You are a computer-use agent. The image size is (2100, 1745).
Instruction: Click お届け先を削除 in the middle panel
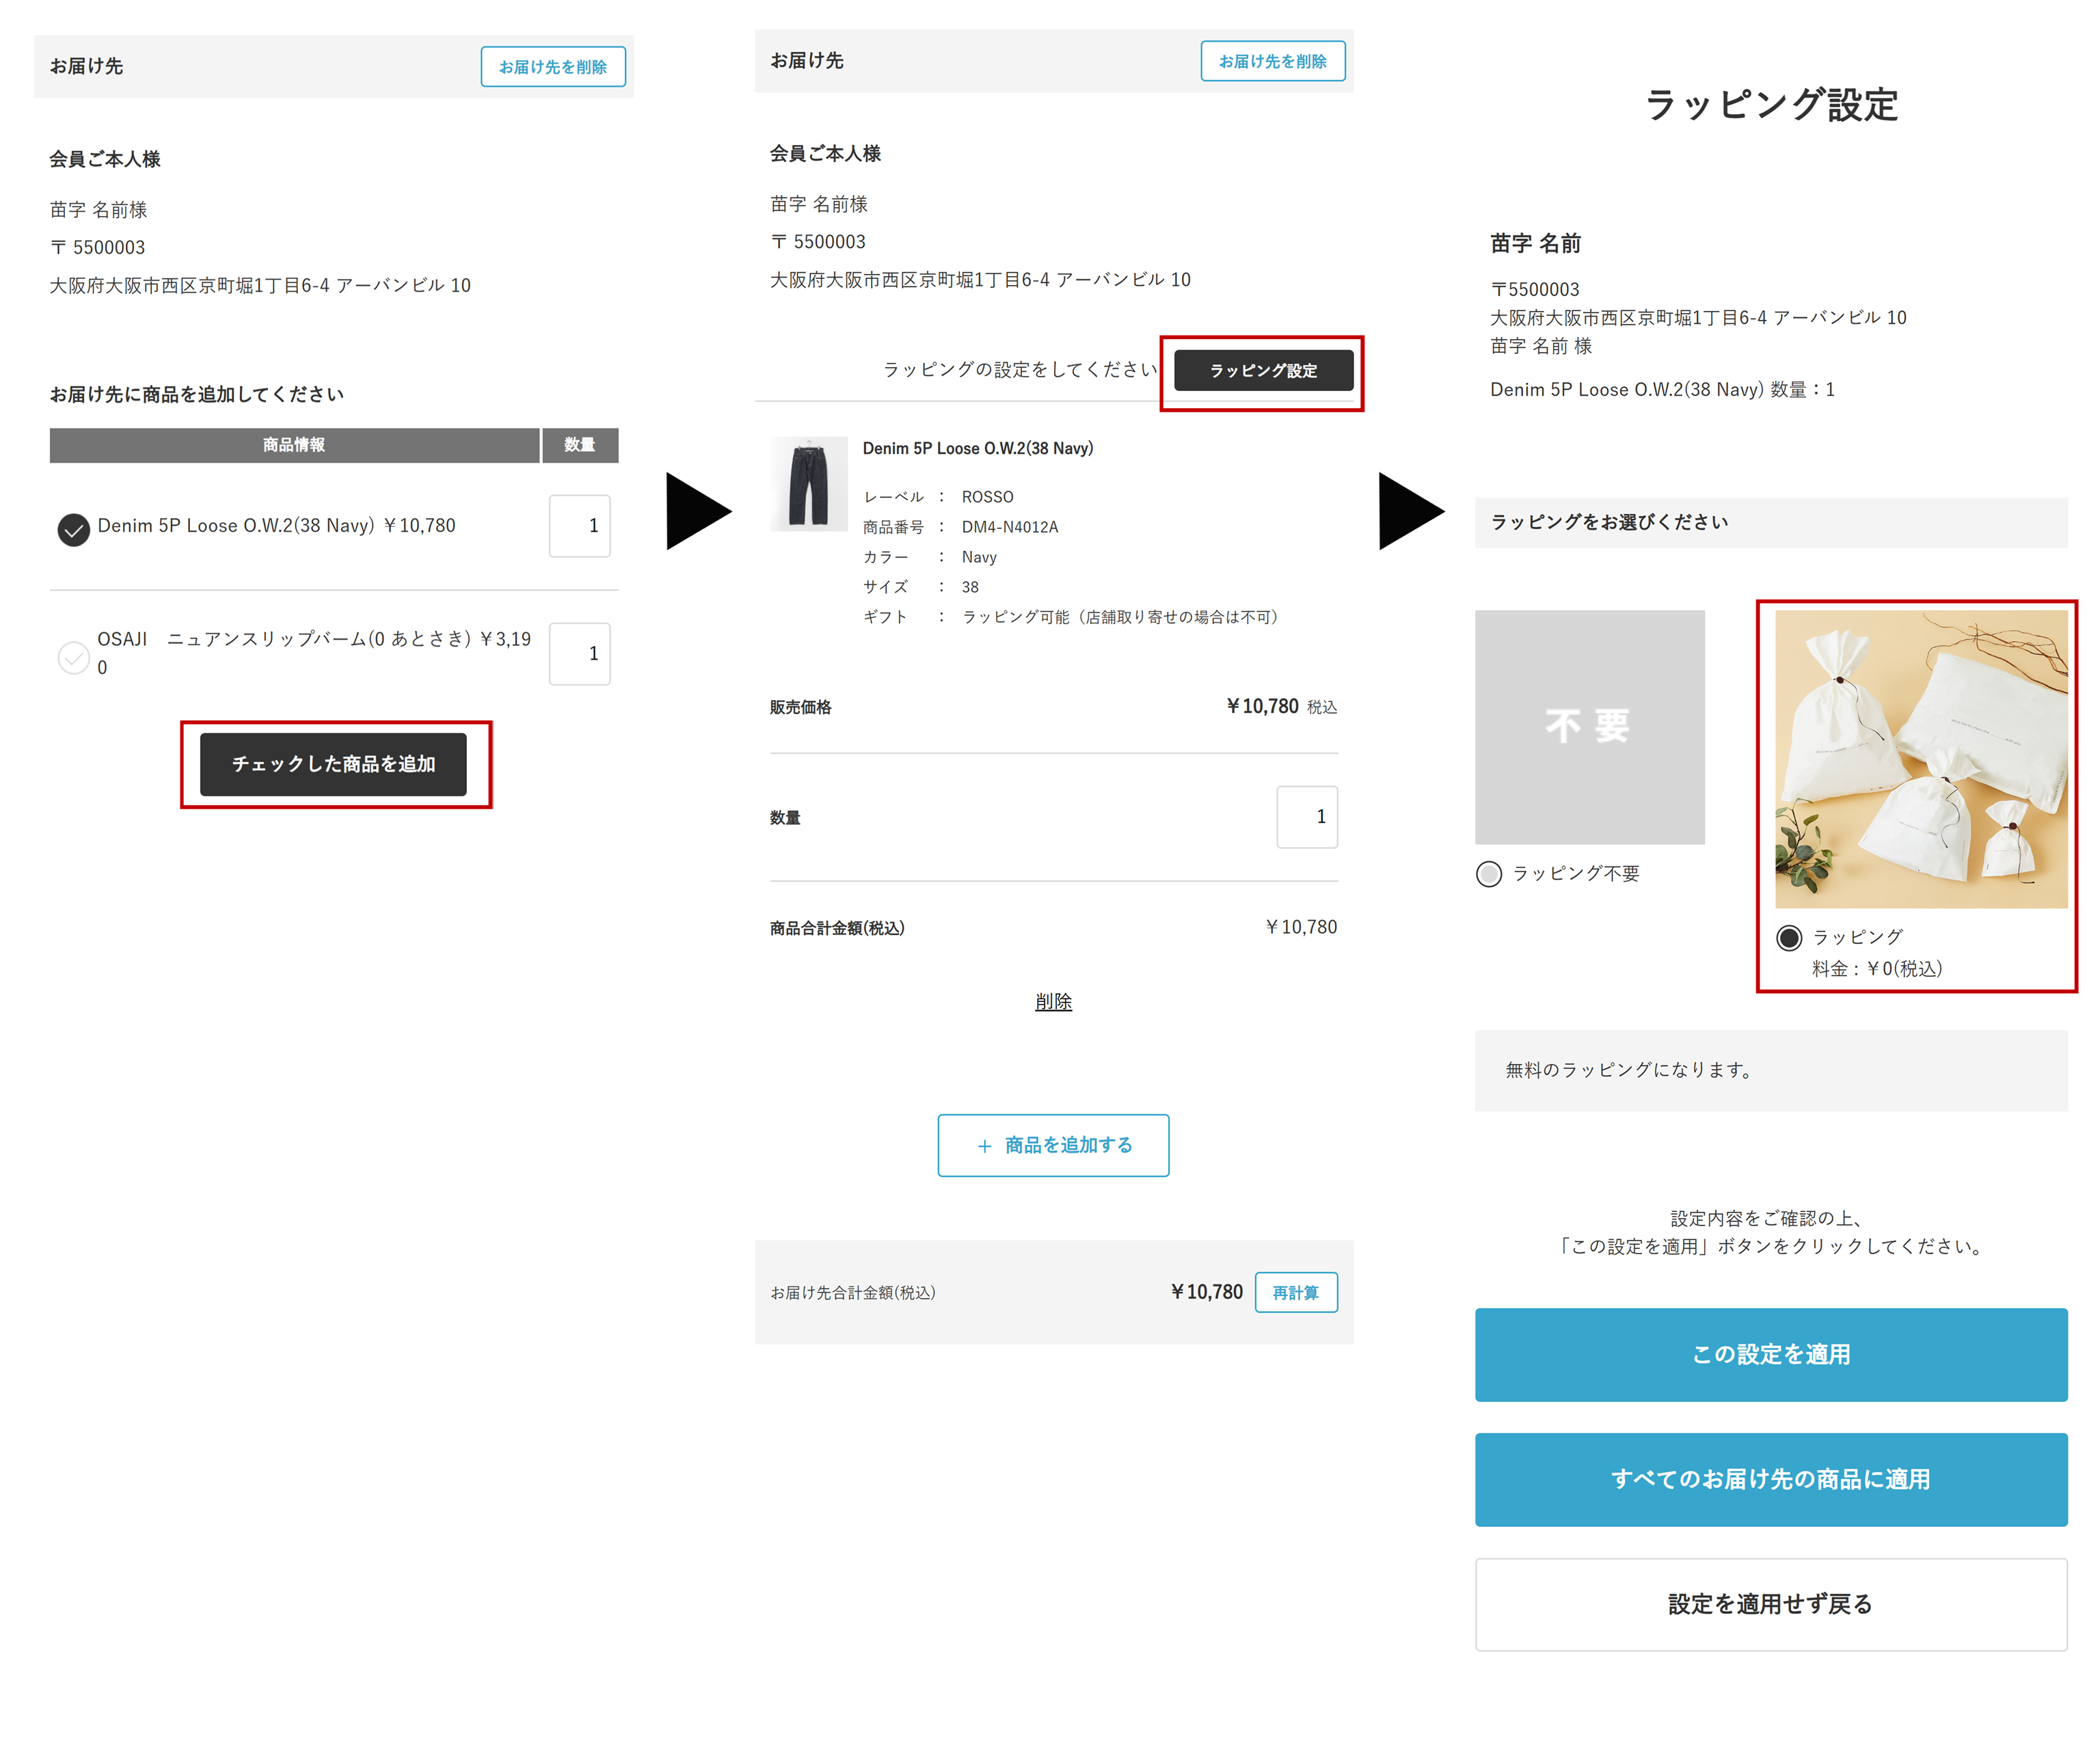[1273, 61]
